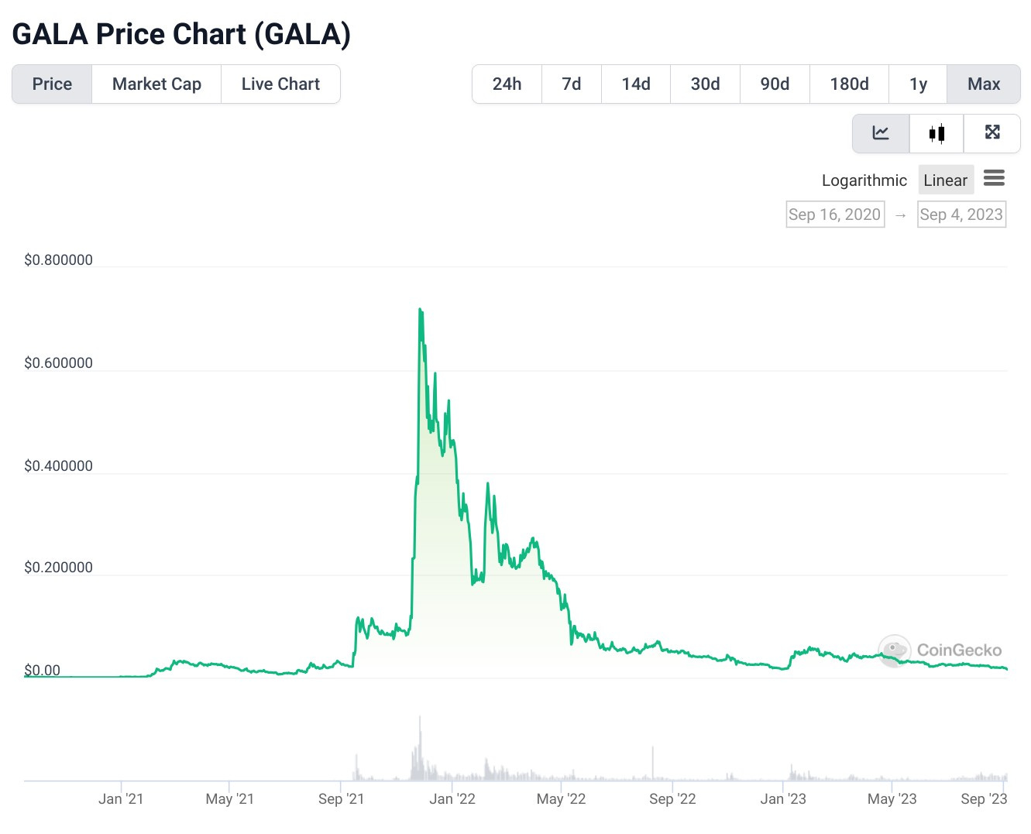Viewport: 1031px width, 834px height.
Task: Select the line chart view icon
Action: (881, 132)
